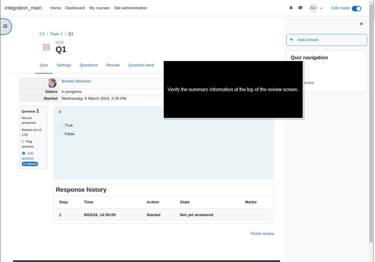Open the Question bank tab
Viewport: 375px width, 262px height.
tap(141, 65)
